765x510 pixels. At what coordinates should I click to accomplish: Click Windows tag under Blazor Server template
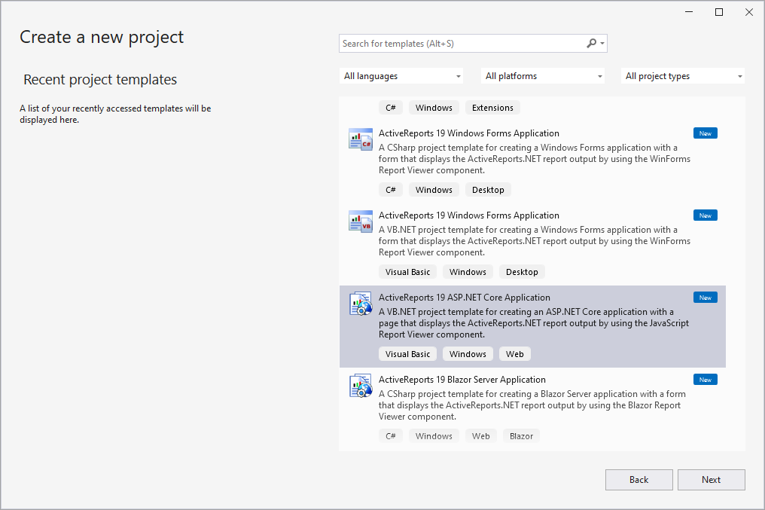434,436
